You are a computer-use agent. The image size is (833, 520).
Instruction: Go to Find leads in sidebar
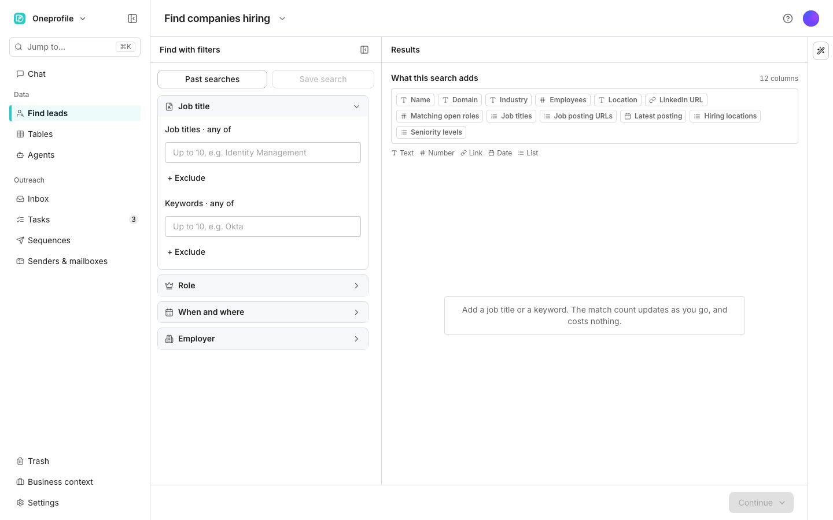(x=75, y=113)
